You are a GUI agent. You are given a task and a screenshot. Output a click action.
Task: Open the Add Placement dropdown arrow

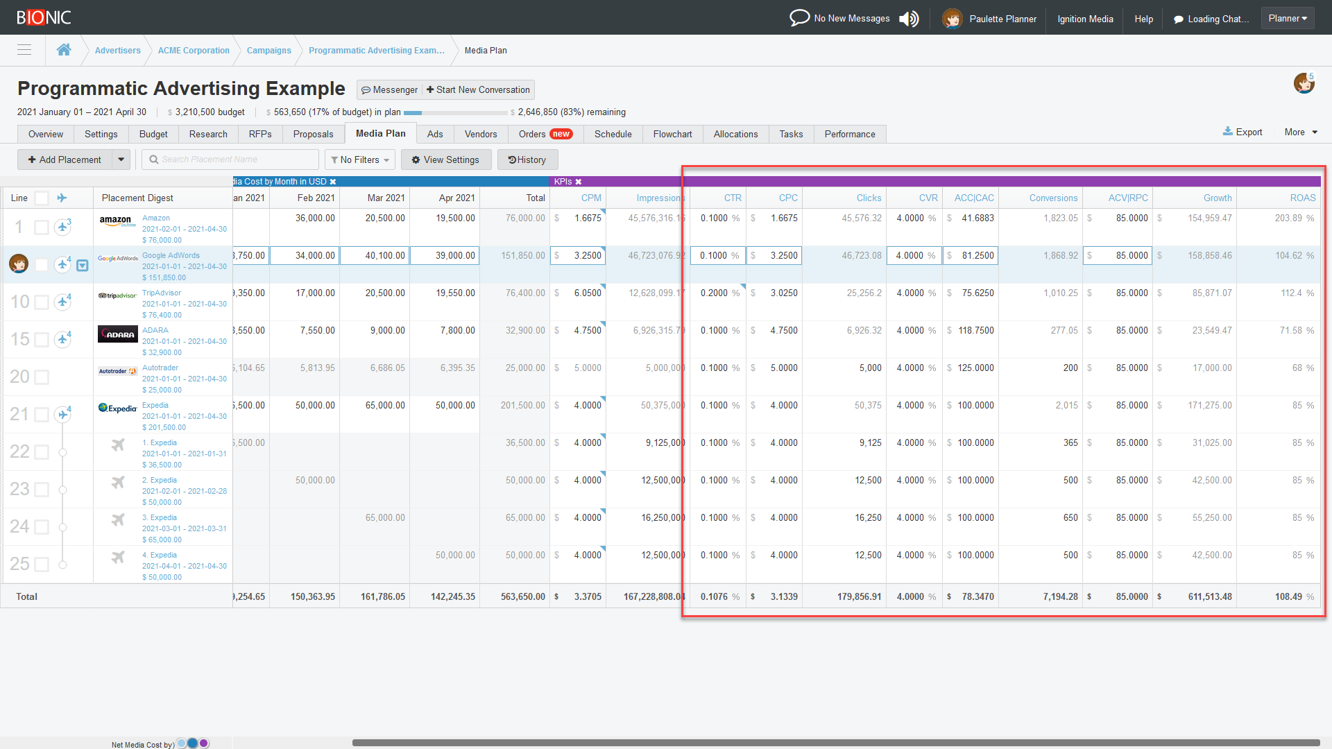click(x=121, y=160)
